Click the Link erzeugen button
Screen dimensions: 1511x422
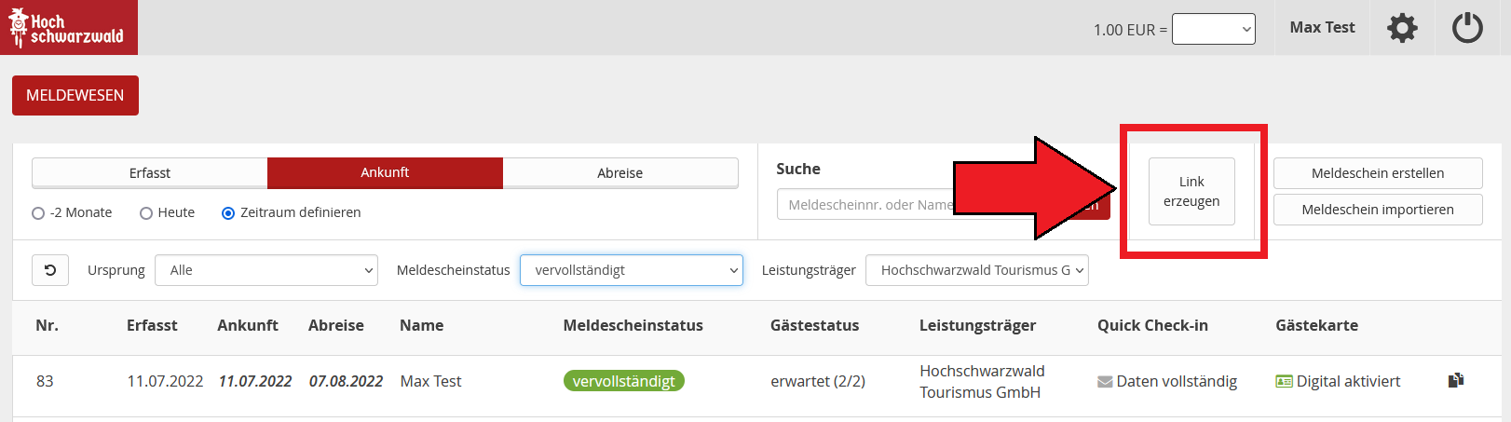1191,191
